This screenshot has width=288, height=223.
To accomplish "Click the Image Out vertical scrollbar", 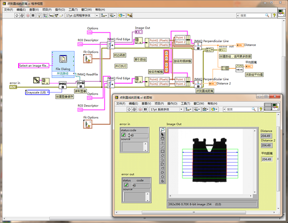I will click(x=255, y=162).
